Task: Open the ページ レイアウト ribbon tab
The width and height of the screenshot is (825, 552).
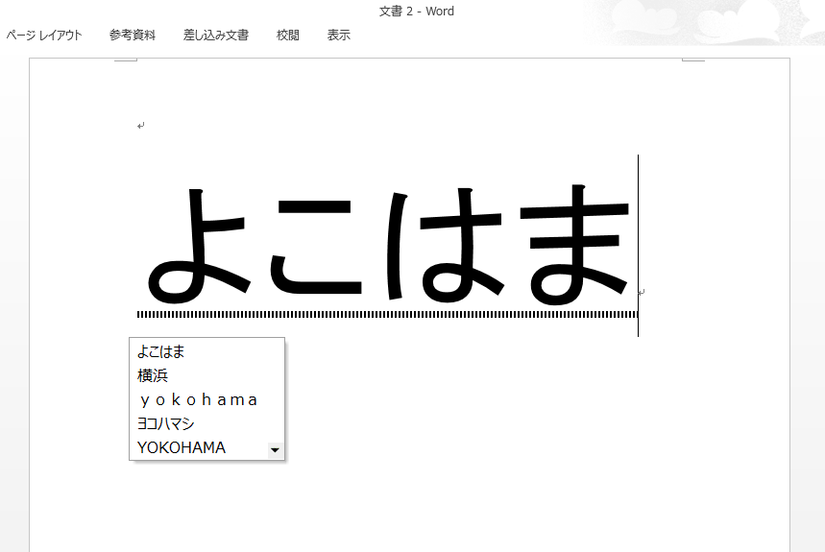Action: pos(44,36)
